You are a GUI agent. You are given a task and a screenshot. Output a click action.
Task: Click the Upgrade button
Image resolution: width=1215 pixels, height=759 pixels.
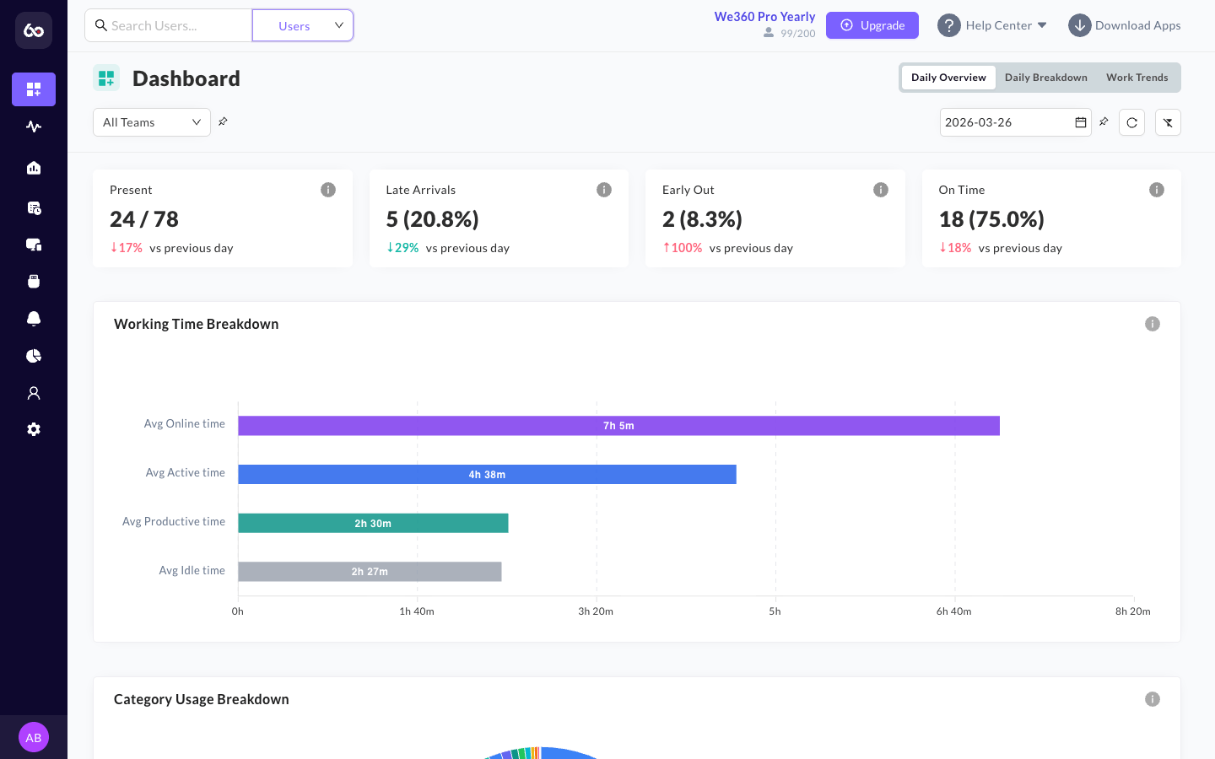[872, 25]
